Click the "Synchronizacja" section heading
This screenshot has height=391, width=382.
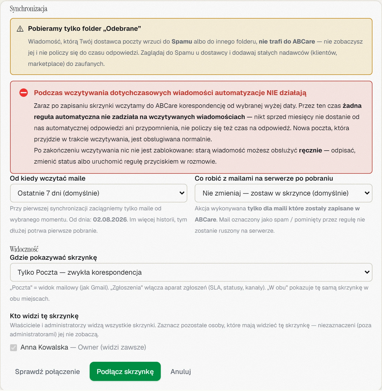point(29,9)
